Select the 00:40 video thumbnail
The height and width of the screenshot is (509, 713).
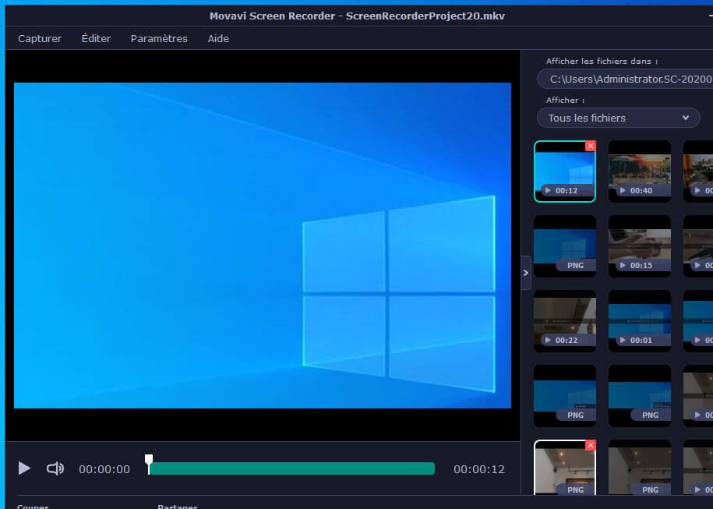coord(639,171)
